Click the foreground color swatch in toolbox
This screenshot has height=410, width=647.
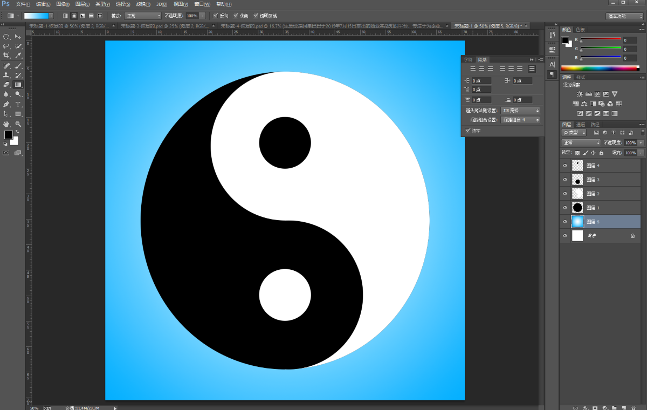point(9,135)
